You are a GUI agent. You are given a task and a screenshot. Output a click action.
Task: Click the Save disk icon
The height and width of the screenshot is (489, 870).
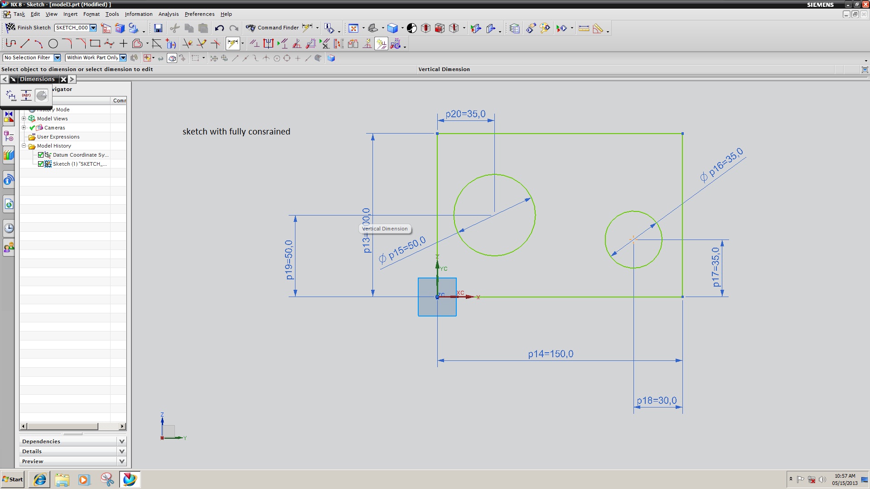pos(158,28)
